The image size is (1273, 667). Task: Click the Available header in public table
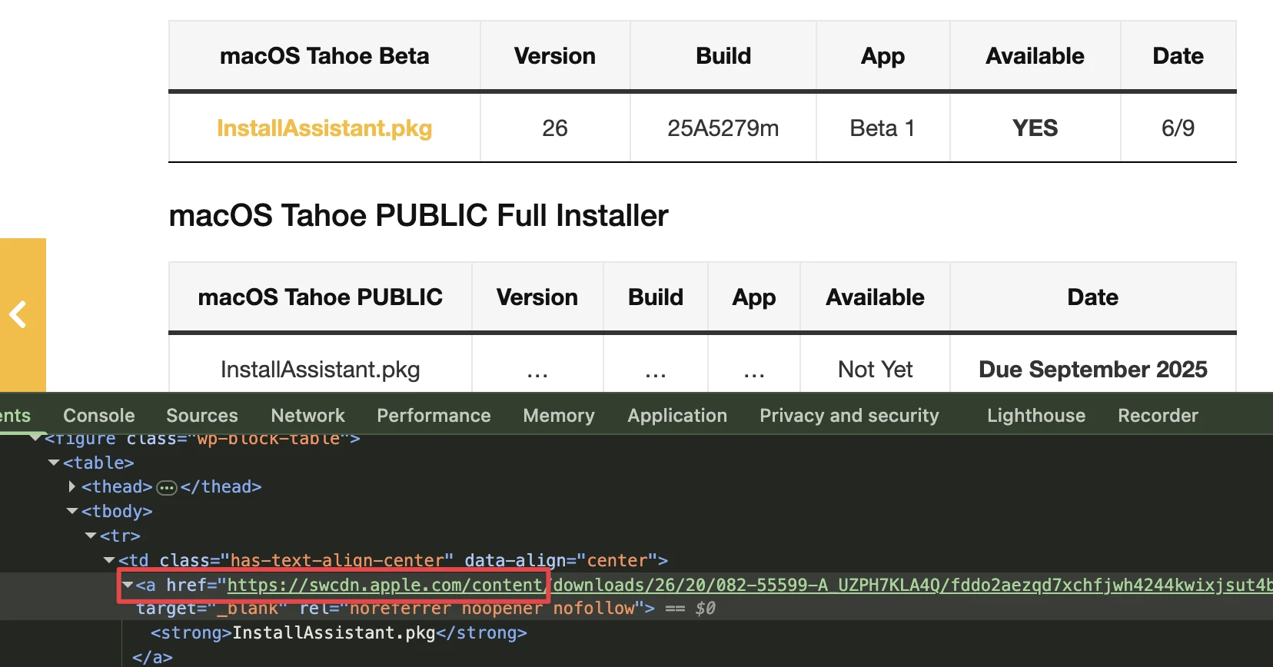coord(875,297)
